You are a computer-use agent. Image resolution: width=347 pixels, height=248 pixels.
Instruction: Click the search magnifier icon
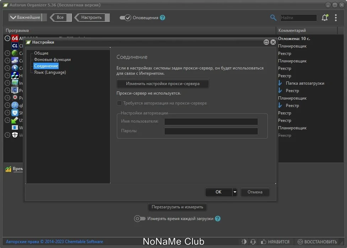273,18
